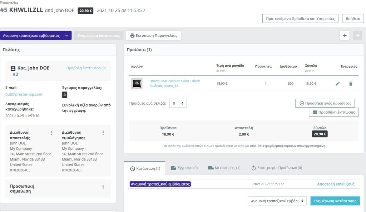Open the shipping address three-dot menu
This screenshot has width=366, height=212.
pos(51,133)
